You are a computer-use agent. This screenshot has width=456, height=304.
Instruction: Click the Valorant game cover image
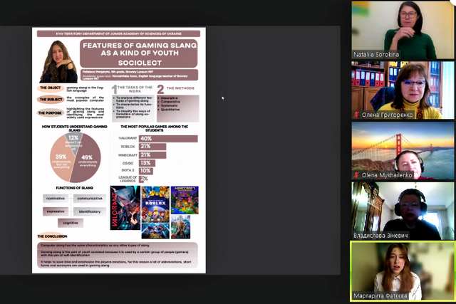click(x=124, y=207)
